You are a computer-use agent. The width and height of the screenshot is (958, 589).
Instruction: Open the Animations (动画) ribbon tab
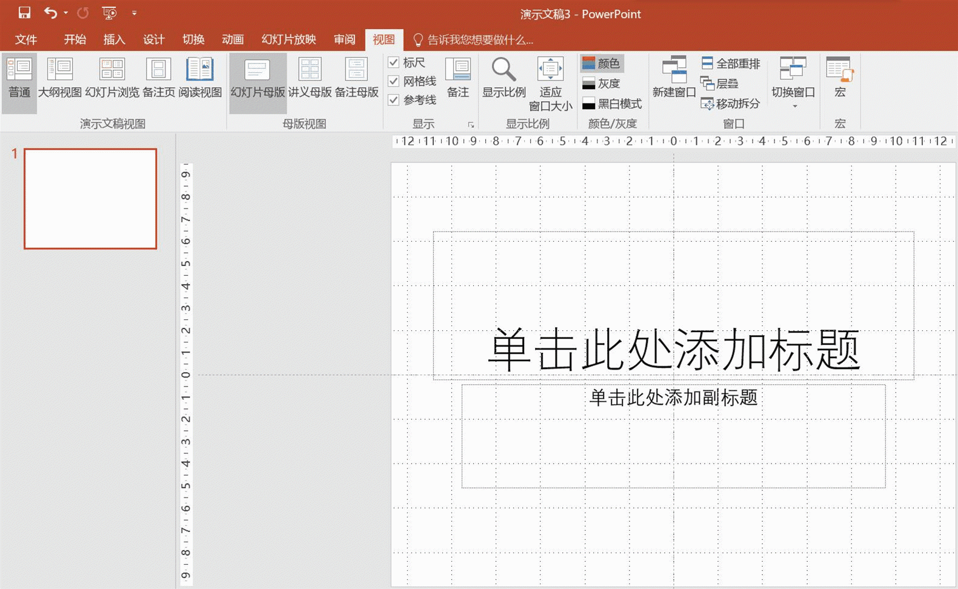pos(233,40)
